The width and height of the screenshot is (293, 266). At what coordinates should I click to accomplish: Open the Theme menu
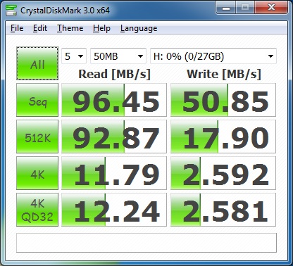click(x=70, y=28)
